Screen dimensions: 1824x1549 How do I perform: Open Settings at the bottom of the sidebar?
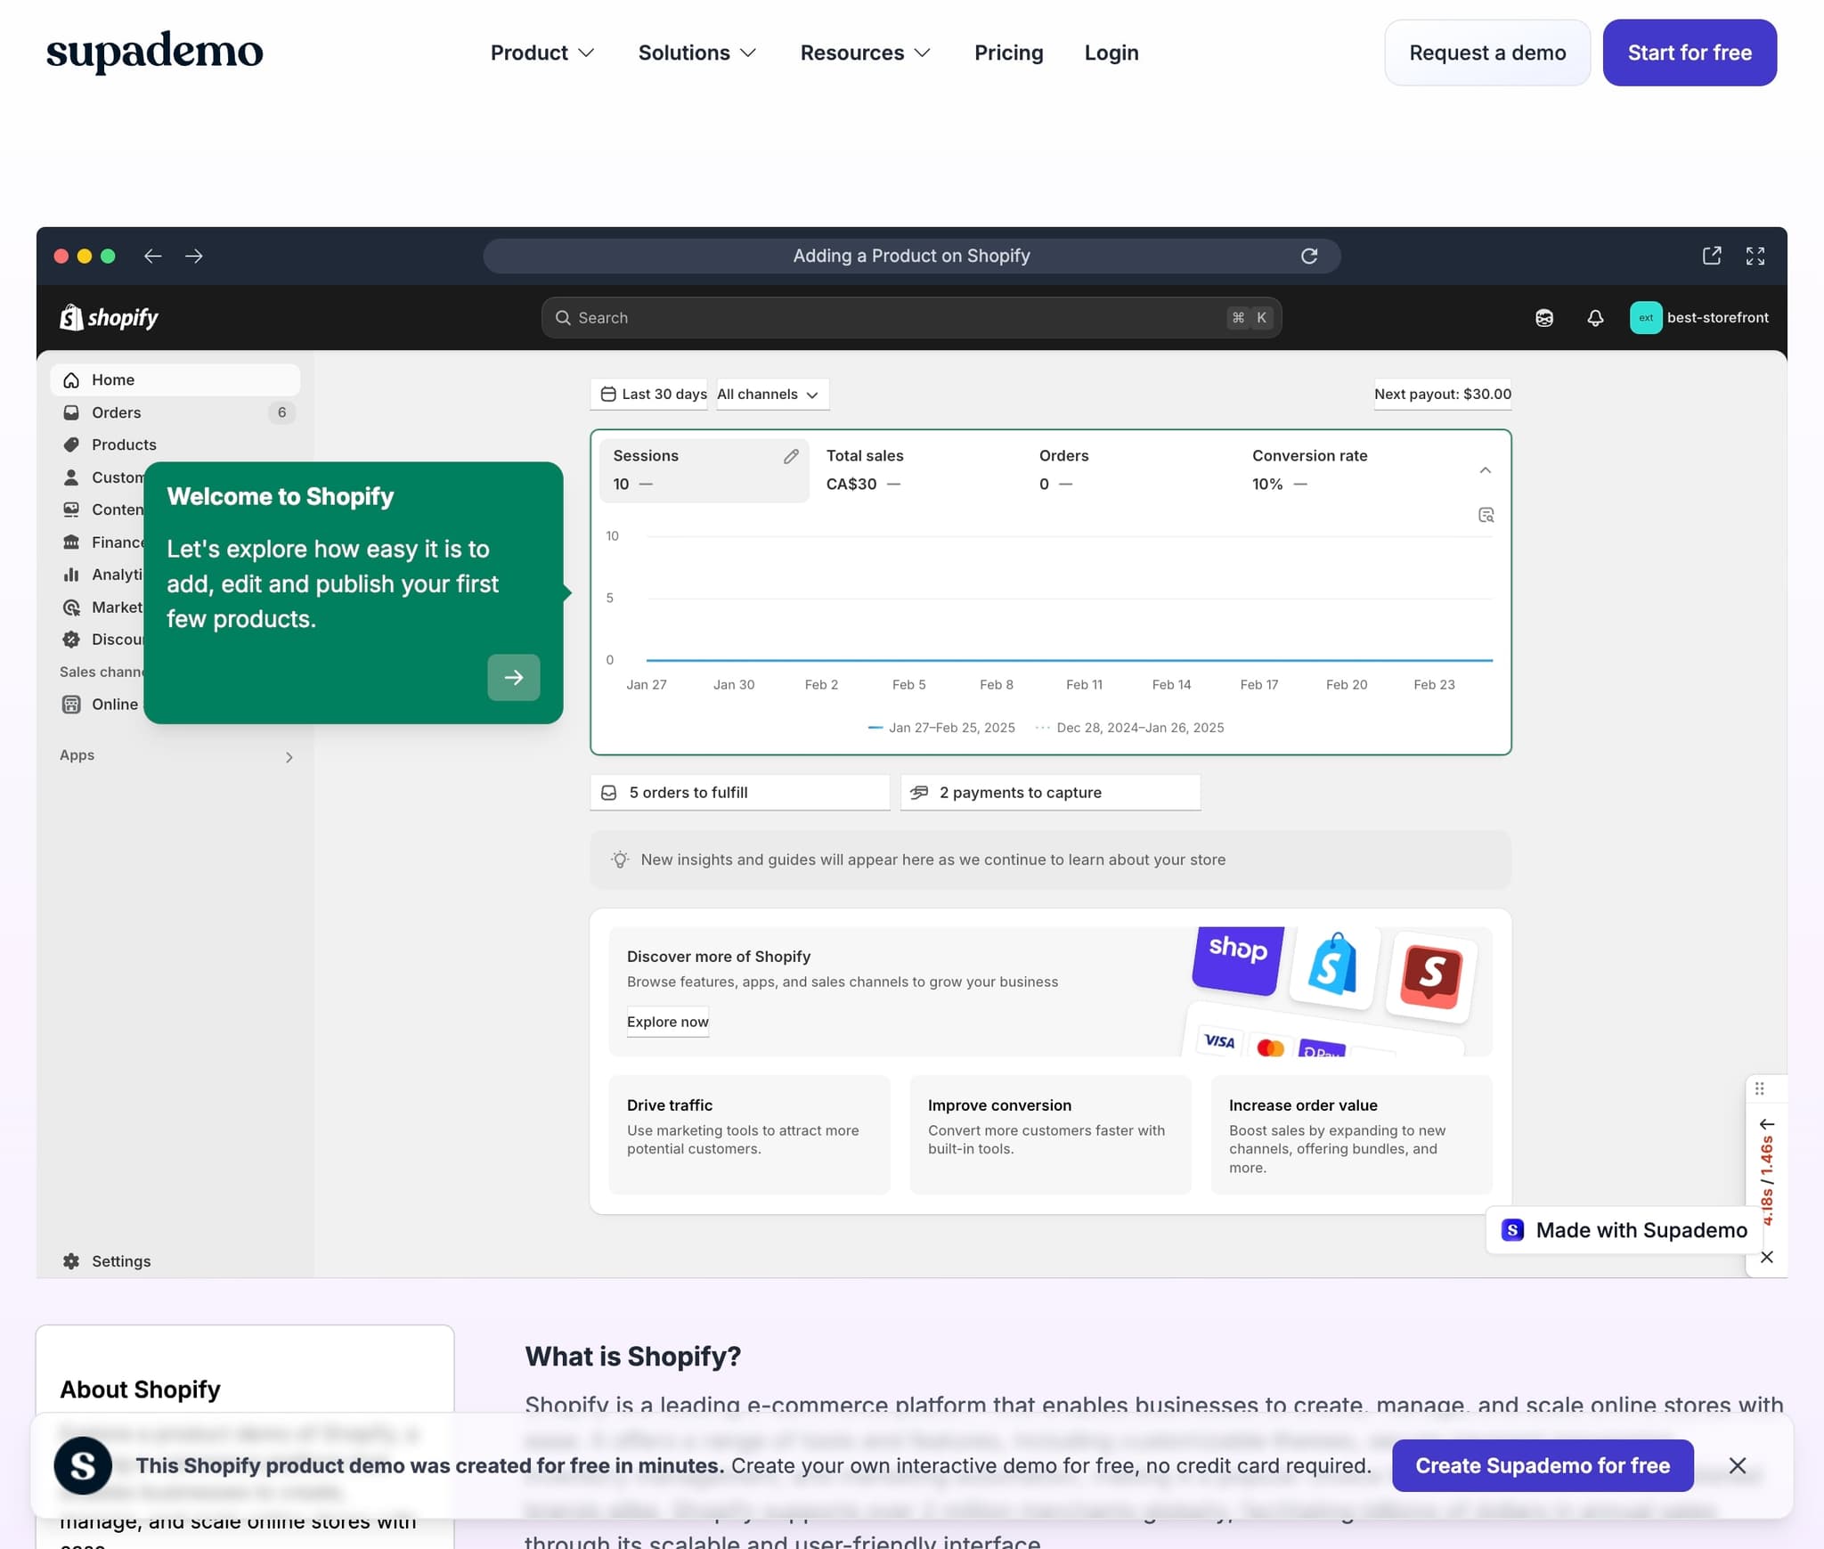(121, 1260)
